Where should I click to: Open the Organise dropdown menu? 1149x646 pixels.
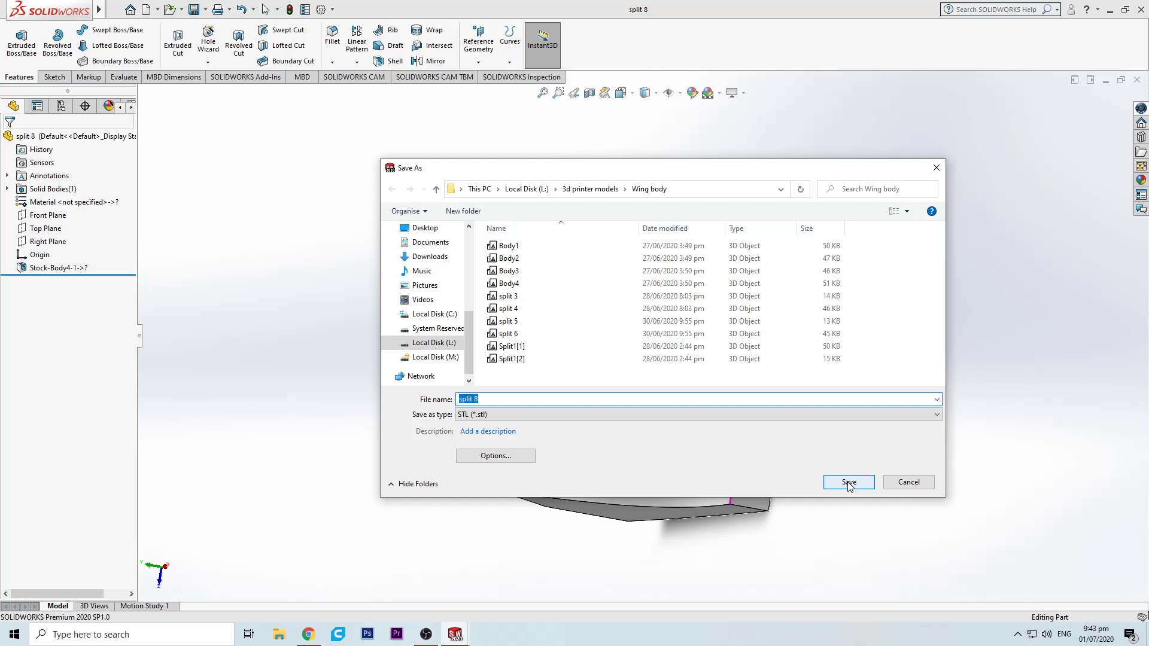click(x=409, y=211)
